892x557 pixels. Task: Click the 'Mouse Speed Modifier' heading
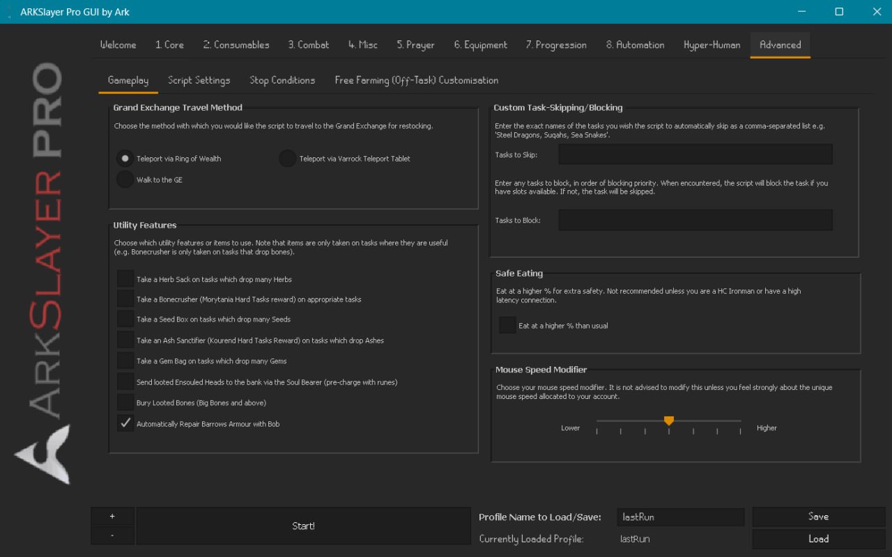pos(541,370)
